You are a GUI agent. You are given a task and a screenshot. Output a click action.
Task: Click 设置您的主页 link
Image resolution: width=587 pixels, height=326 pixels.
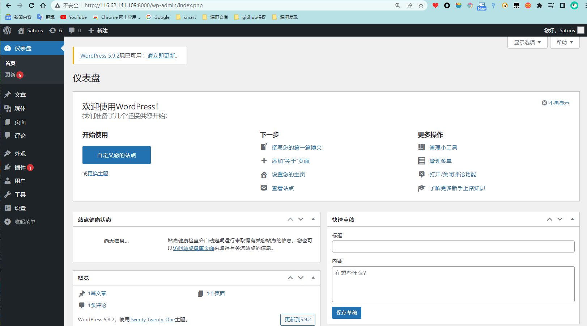tap(288, 174)
